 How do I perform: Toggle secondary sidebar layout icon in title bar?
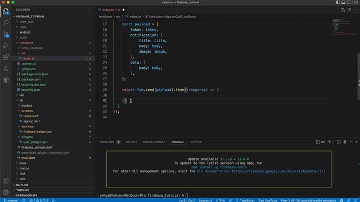pyautogui.click(x=349, y=2)
